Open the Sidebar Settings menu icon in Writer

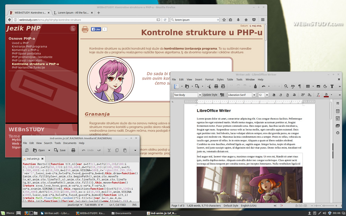click(338, 103)
